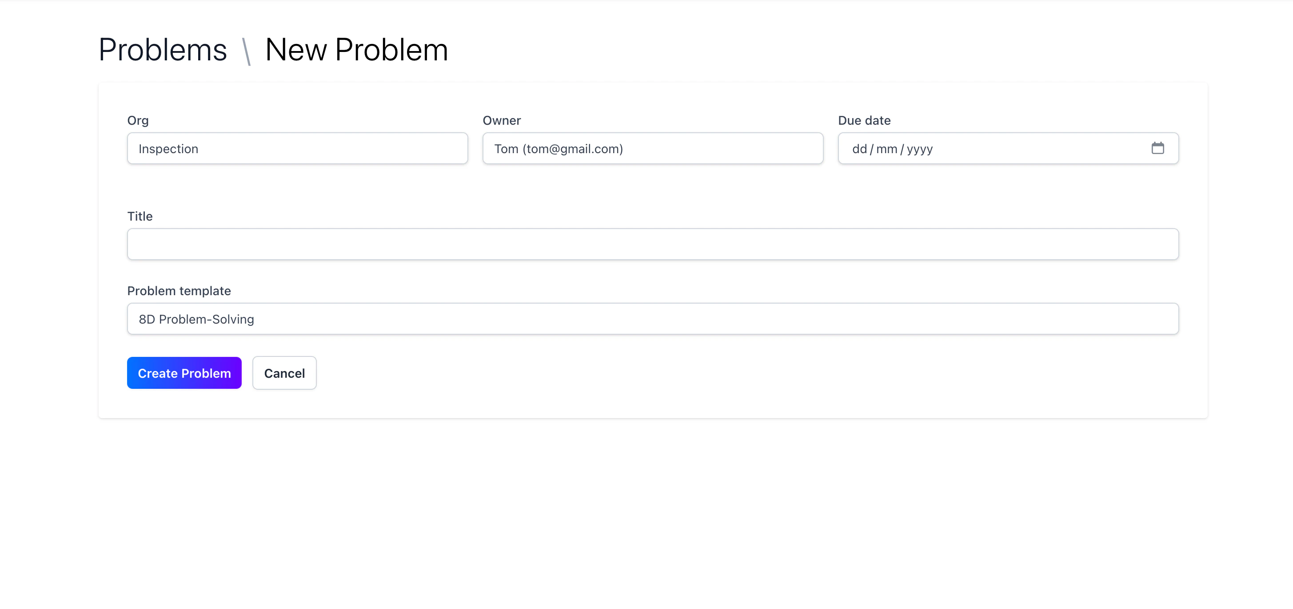Click the Problem template label
This screenshot has width=1293, height=609.
coord(179,291)
